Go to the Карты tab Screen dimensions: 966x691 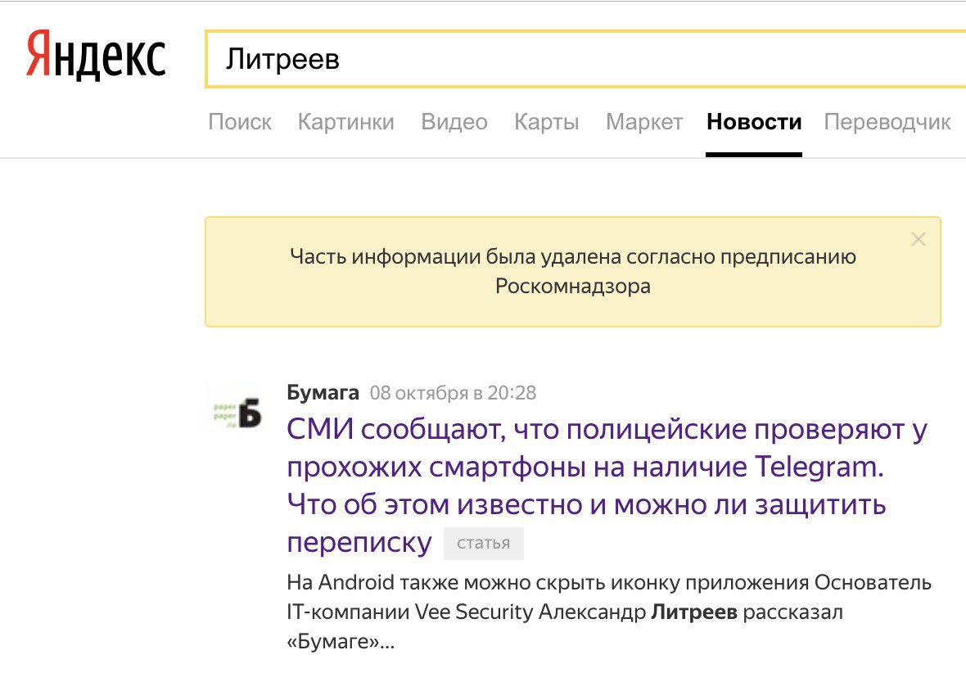pyautogui.click(x=547, y=122)
